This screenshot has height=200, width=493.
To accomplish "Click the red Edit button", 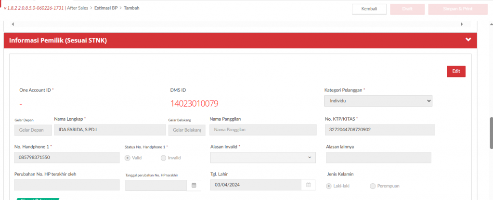I will [455, 71].
